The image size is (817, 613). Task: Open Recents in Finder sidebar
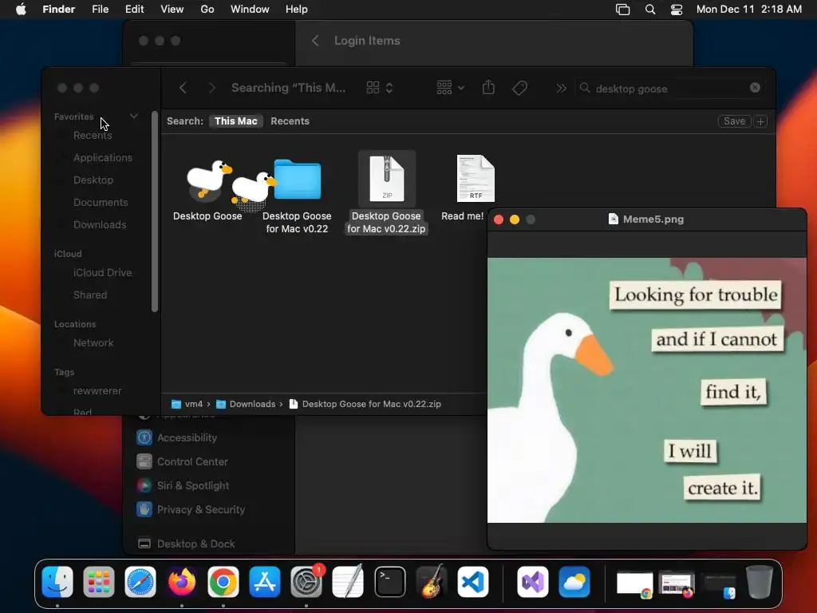pyautogui.click(x=93, y=136)
